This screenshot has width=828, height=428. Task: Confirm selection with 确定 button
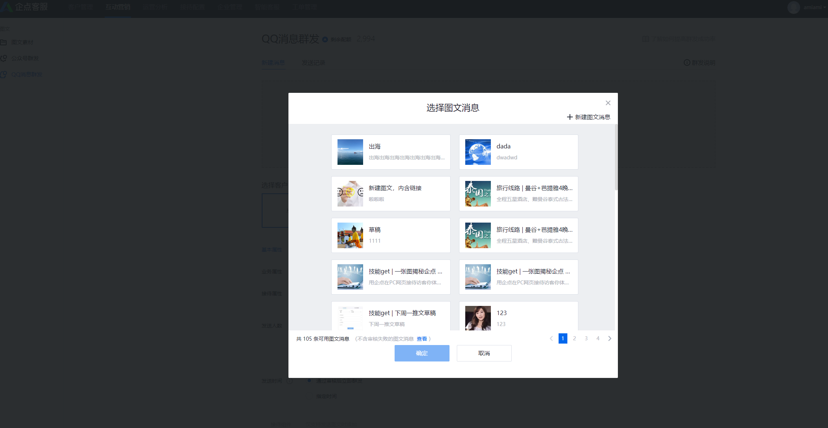(x=422, y=353)
